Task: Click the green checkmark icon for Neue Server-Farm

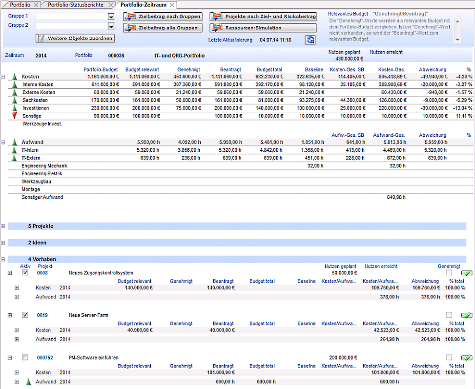Action: point(466,315)
